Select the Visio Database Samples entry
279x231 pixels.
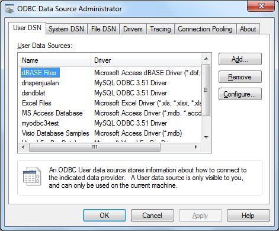[56, 133]
